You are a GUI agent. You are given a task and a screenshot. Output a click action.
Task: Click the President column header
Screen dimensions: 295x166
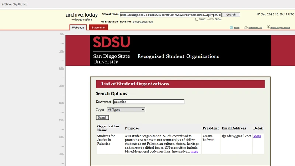[211, 128]
